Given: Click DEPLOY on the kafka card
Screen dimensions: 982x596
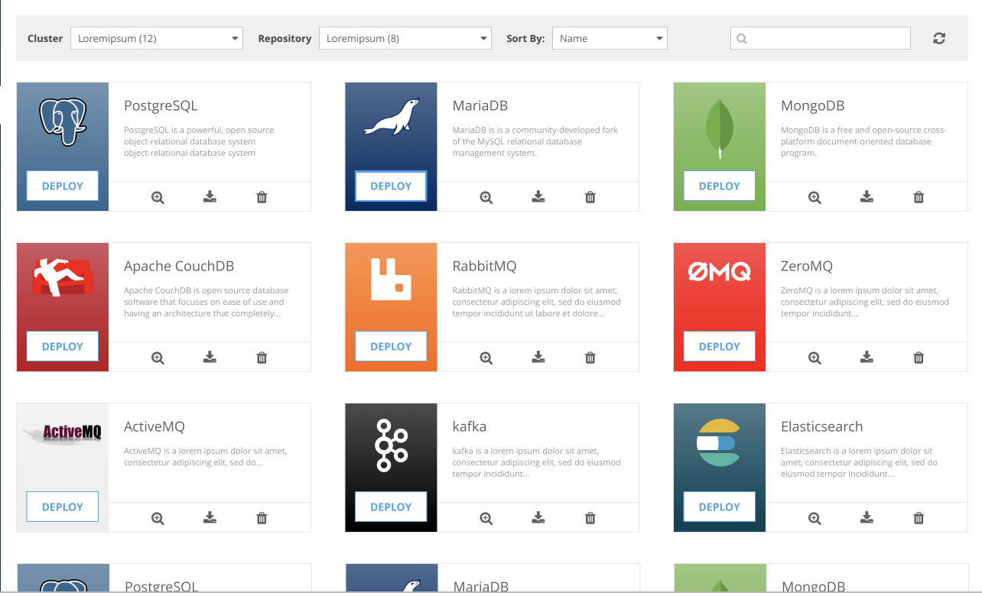Looking at the screenshot, I should tap(391, 507).
